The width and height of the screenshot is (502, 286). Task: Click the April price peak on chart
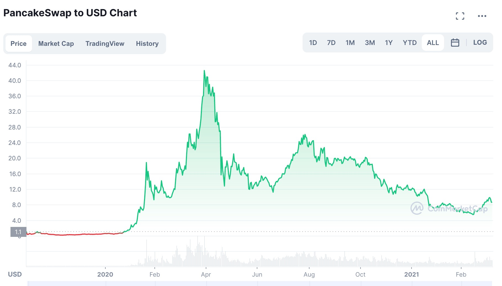[204, 71]
